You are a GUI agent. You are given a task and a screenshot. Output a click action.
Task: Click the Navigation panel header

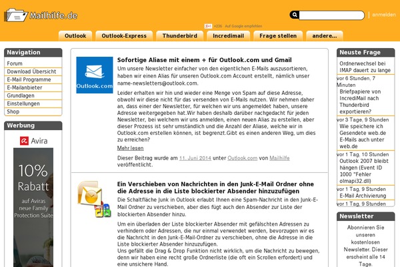(x=33, y=52)
